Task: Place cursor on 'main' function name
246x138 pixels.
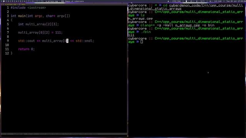Action: click(22, 16)
